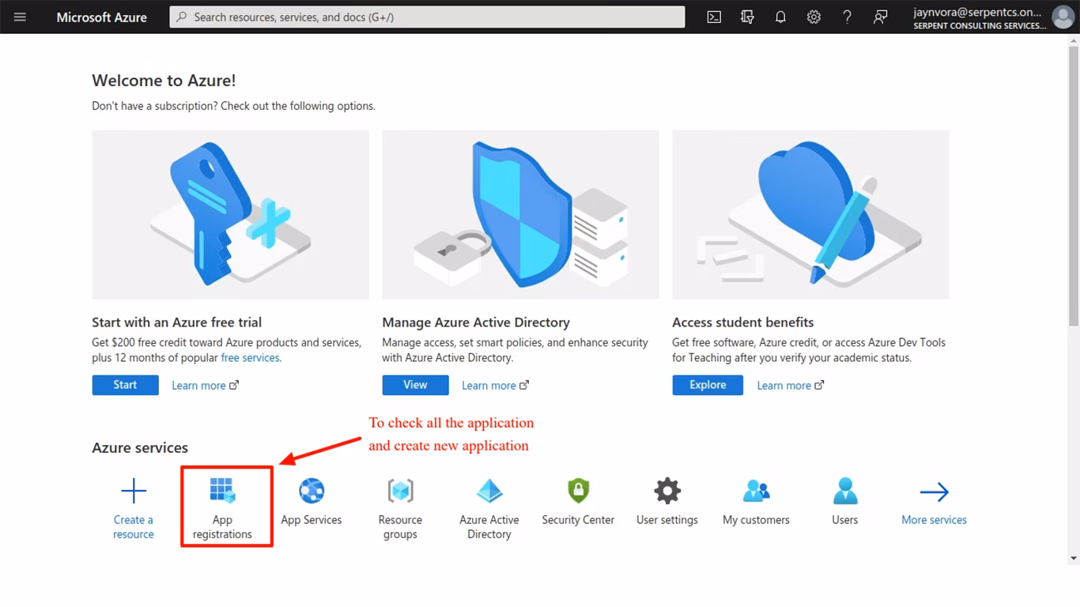Click the Microsoft Azure home title

point(101,17)
